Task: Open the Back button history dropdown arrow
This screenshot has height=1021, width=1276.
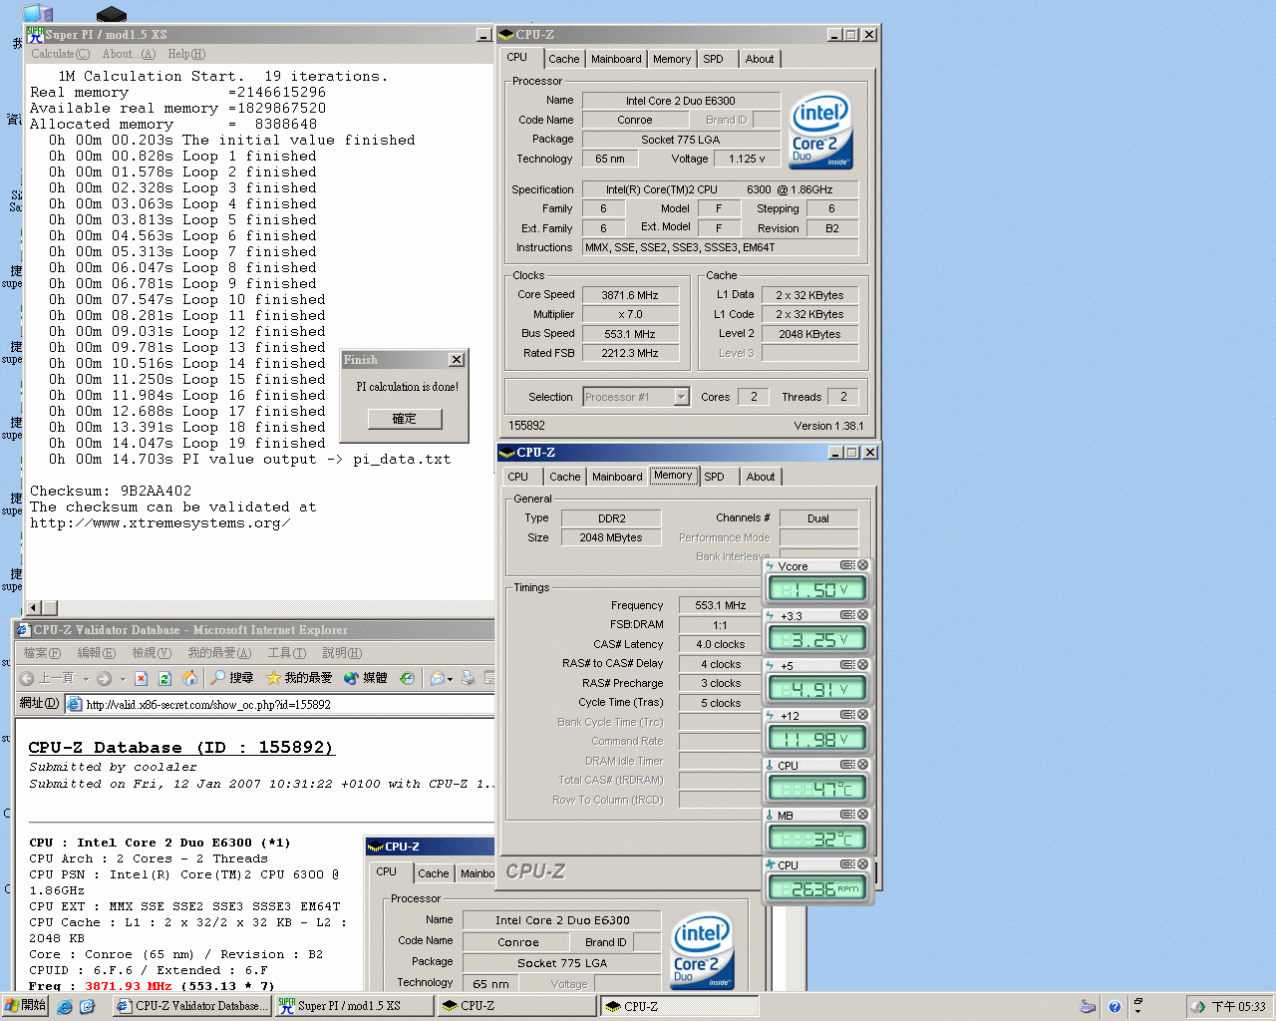Action: pos(86,679)
